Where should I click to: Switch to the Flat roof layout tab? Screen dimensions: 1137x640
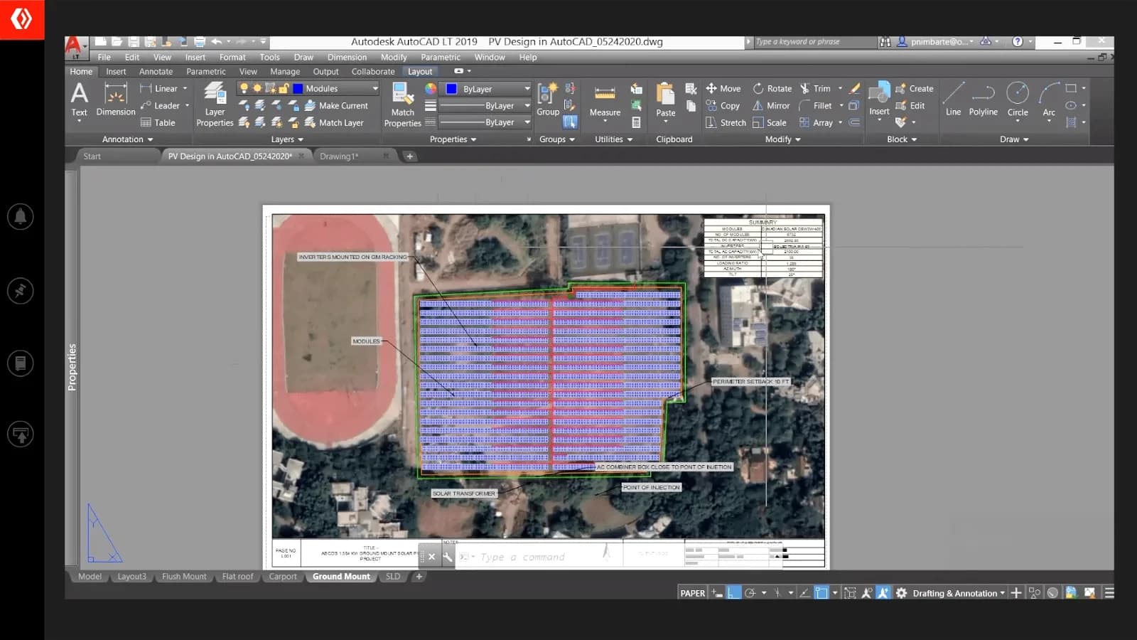pos(237,577)
